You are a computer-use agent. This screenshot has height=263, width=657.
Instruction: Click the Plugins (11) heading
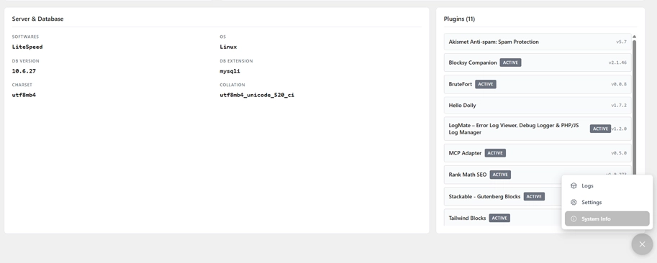coord(459,19)
